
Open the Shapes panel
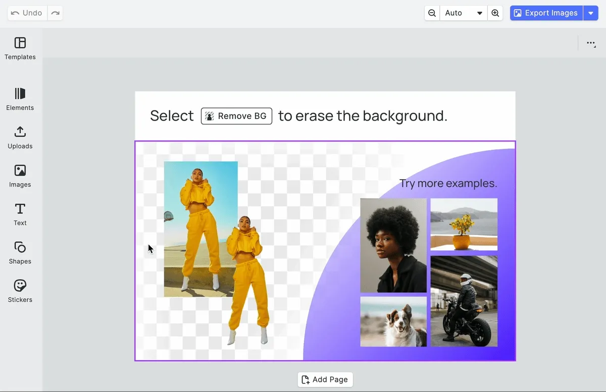tap(20, 253)
